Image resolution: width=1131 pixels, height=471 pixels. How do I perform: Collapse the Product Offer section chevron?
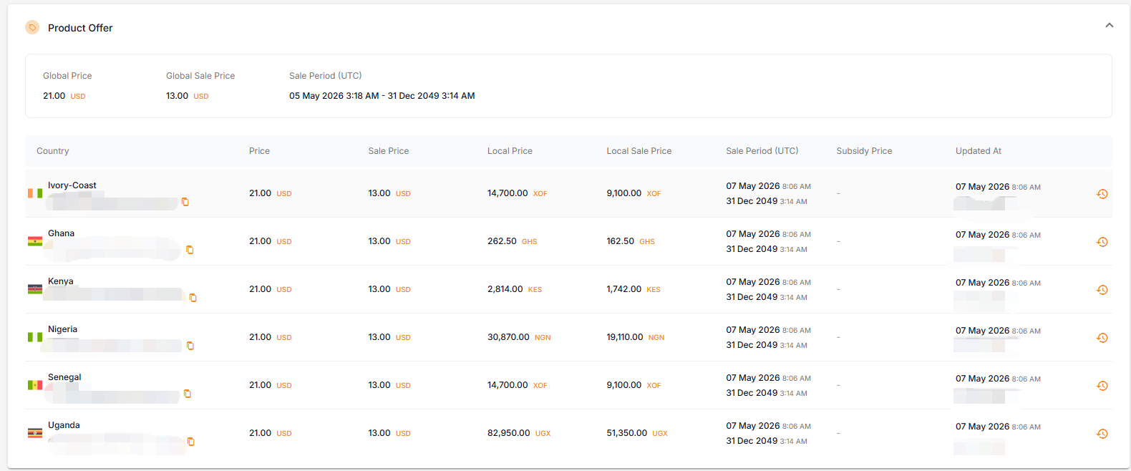pyautogui.click(x=1109, y=25)
